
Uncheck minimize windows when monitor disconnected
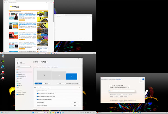[37, 97]
